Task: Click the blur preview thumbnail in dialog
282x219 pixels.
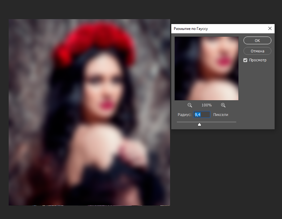Action: click(x=207, y=68)
